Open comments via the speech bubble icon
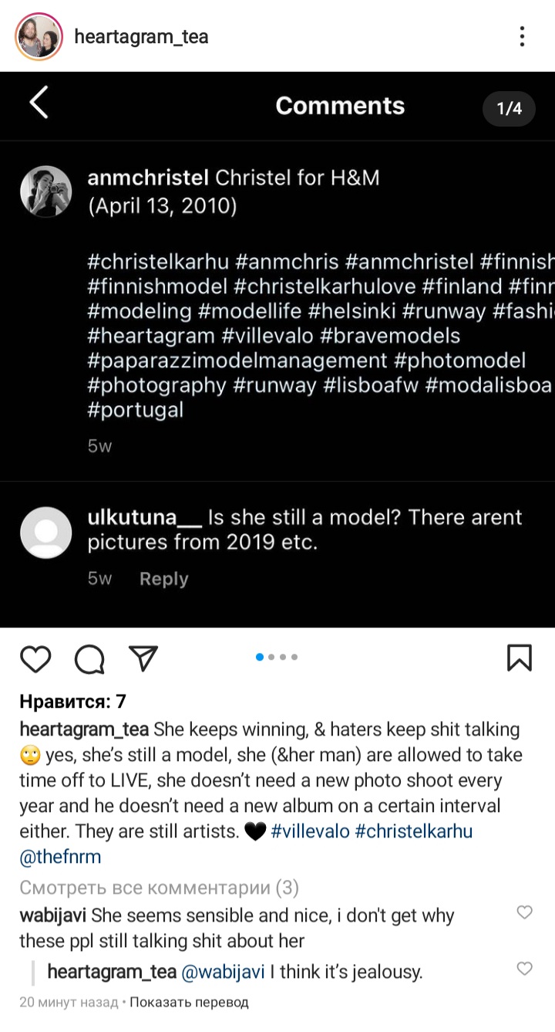Viewport: 555px width, 1032px height. [89, 659]
